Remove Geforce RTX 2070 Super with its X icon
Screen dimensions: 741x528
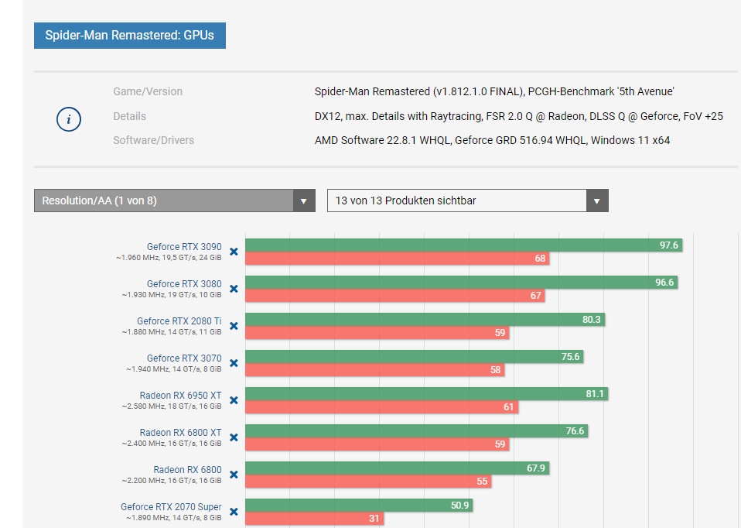[234, 512]
